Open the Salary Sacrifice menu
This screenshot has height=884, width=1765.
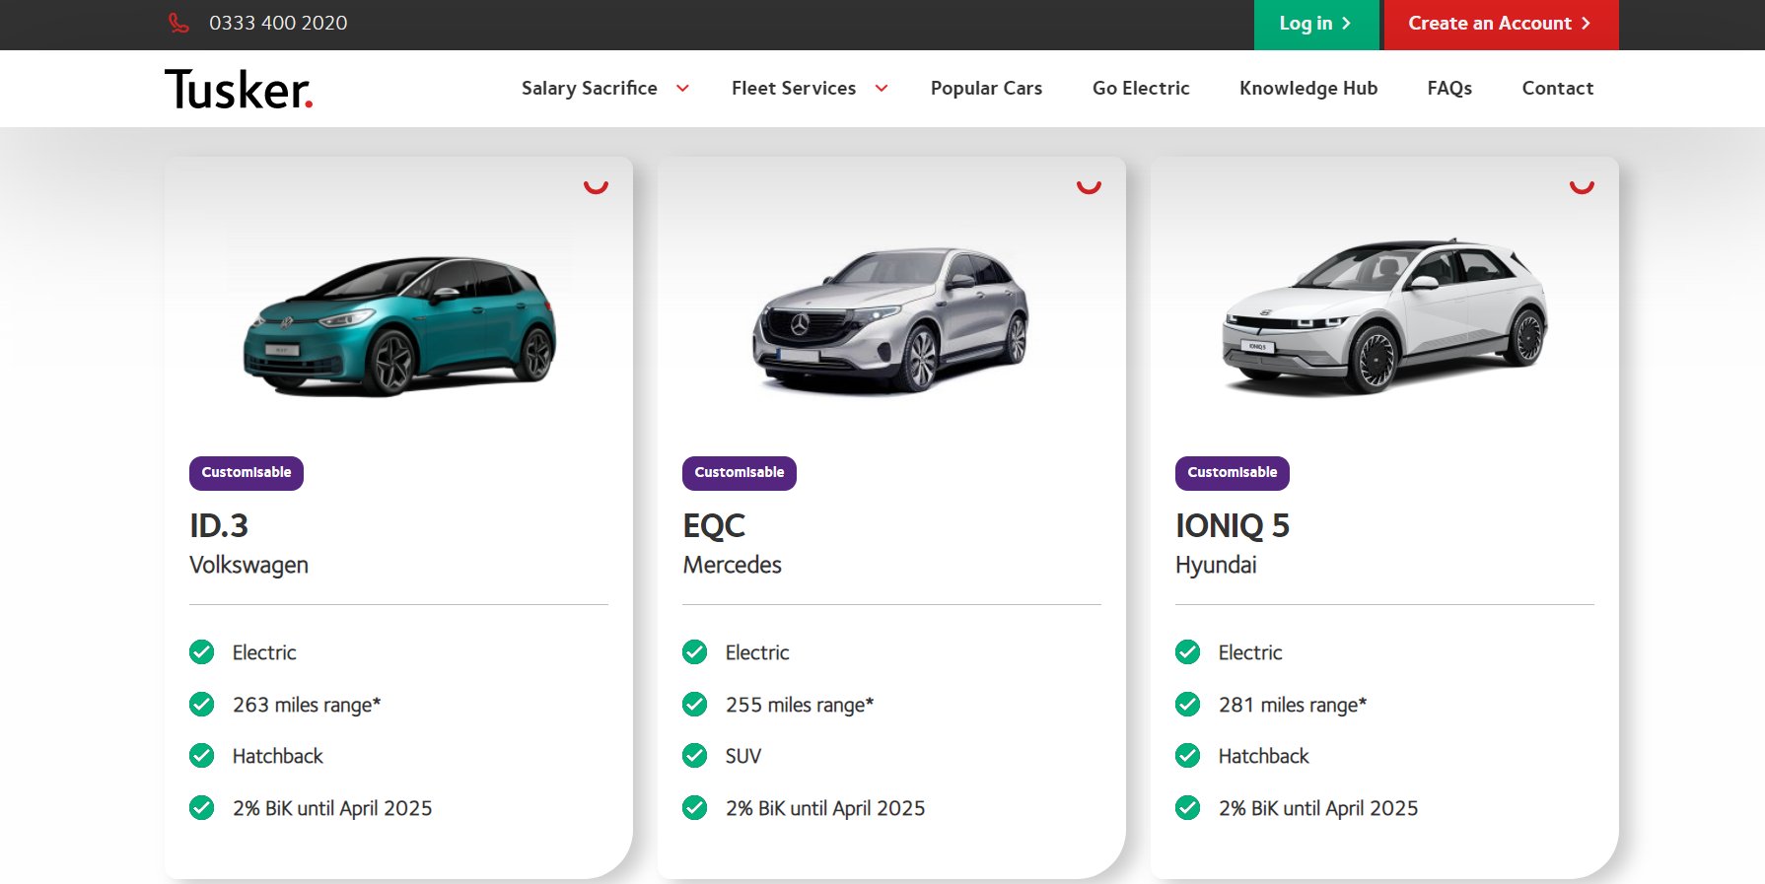click(590, 89)
